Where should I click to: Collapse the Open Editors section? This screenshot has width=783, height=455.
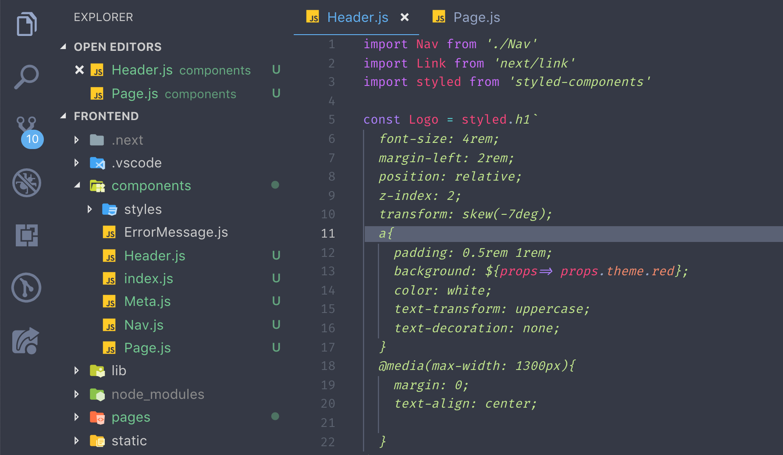point(63,46)
